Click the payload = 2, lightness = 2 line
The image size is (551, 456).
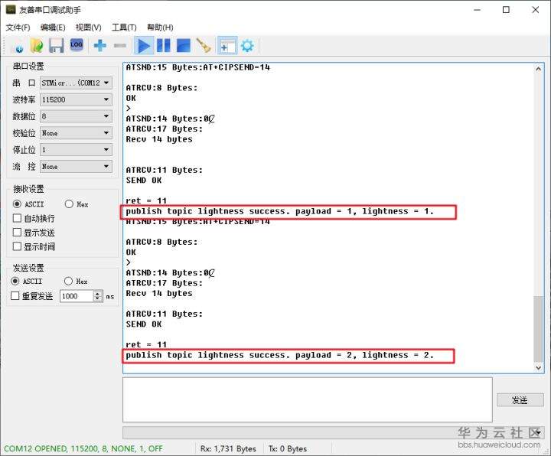[280, 355]
